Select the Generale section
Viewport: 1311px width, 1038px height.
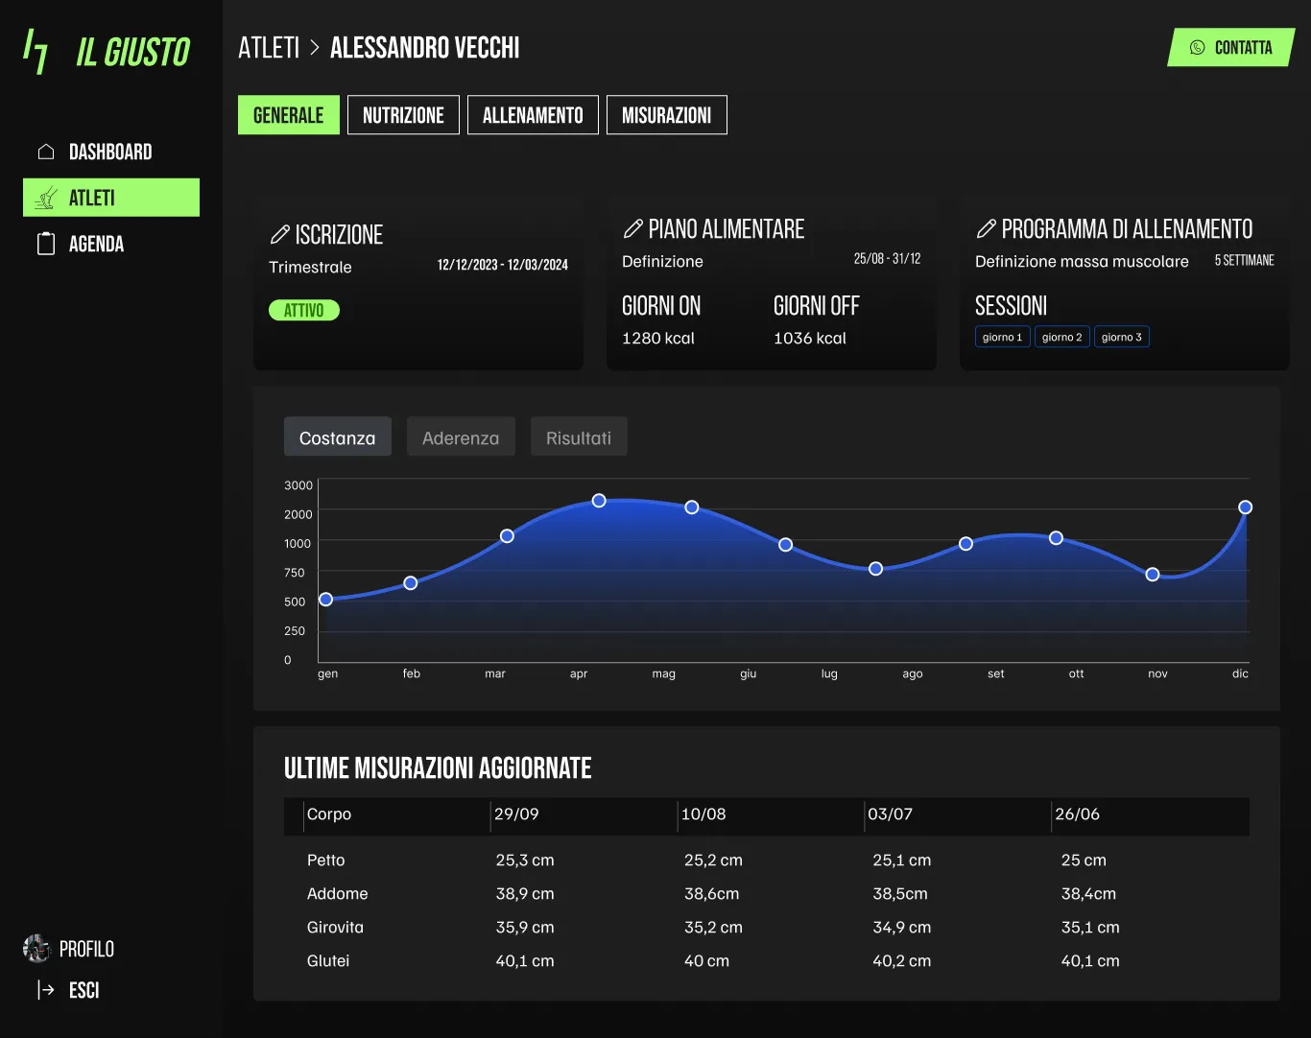(x=288, y=114)
